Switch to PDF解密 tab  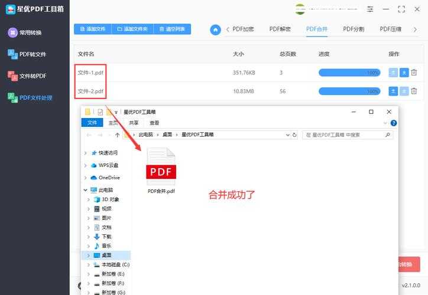[x=280, y=29]
